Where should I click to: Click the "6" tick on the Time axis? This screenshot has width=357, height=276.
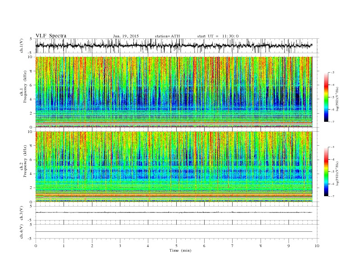coord(204,246)
